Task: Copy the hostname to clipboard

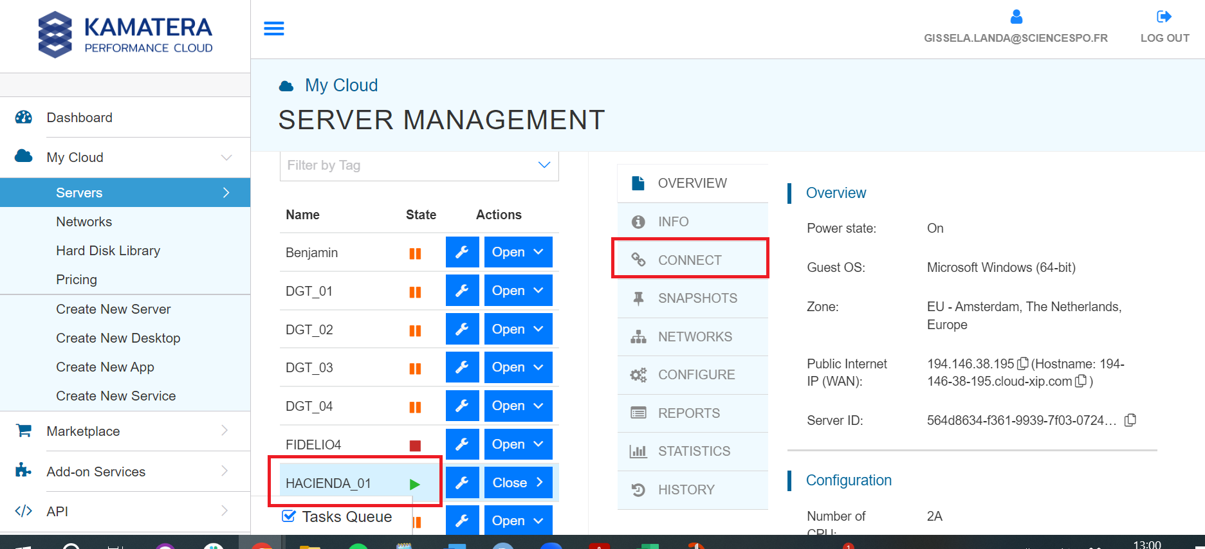Action: click(x=1081, y=381)
